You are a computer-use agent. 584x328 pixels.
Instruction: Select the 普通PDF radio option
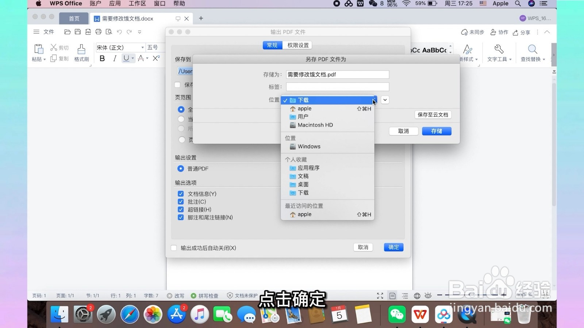(x=180, y=168)
